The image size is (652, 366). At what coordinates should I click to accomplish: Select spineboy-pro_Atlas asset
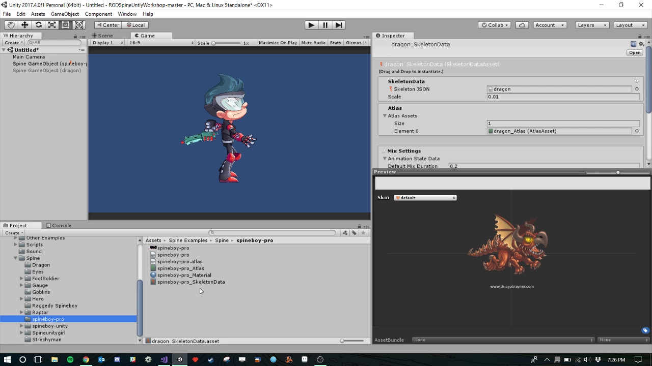coord(177,268)
